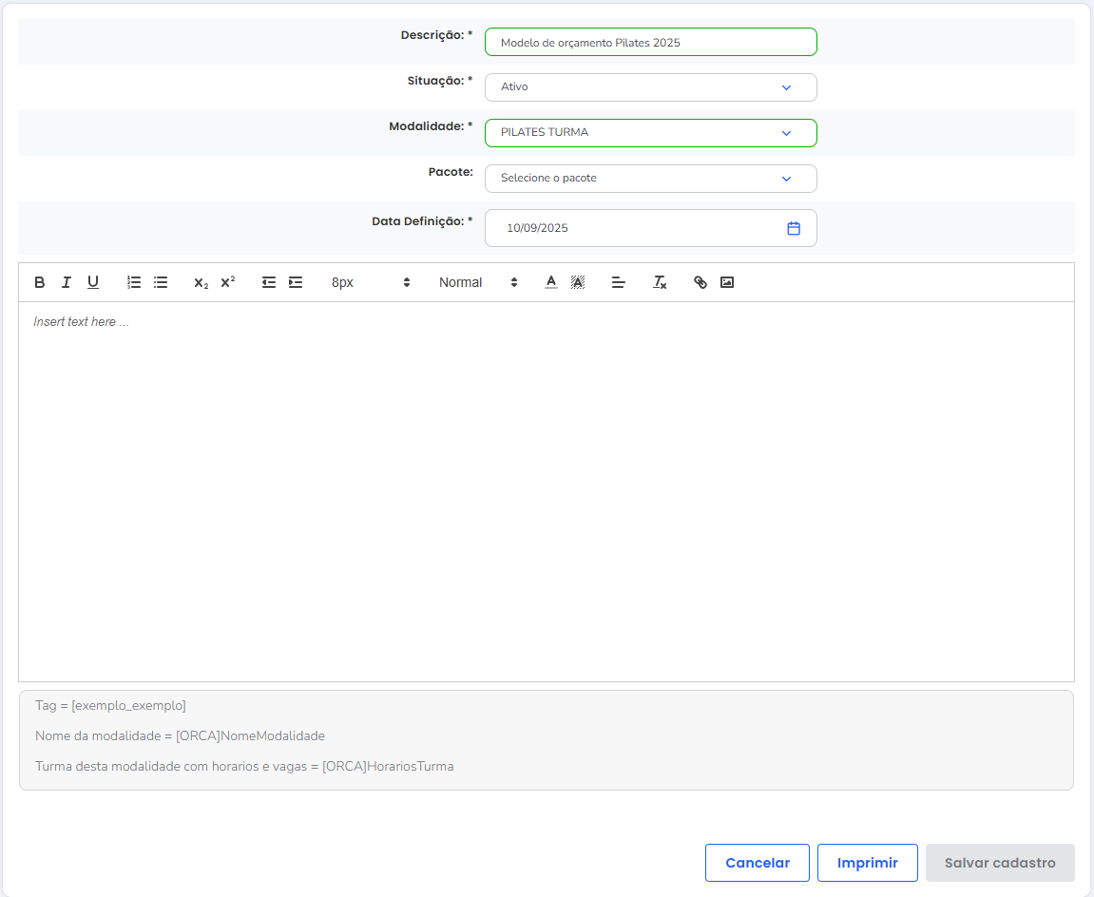This screenshot has height=897, width=1094.
Task: Click the Cancelar button
Action: point(757,863)
